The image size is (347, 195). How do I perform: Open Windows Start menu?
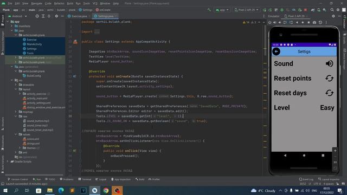(5, 190)
